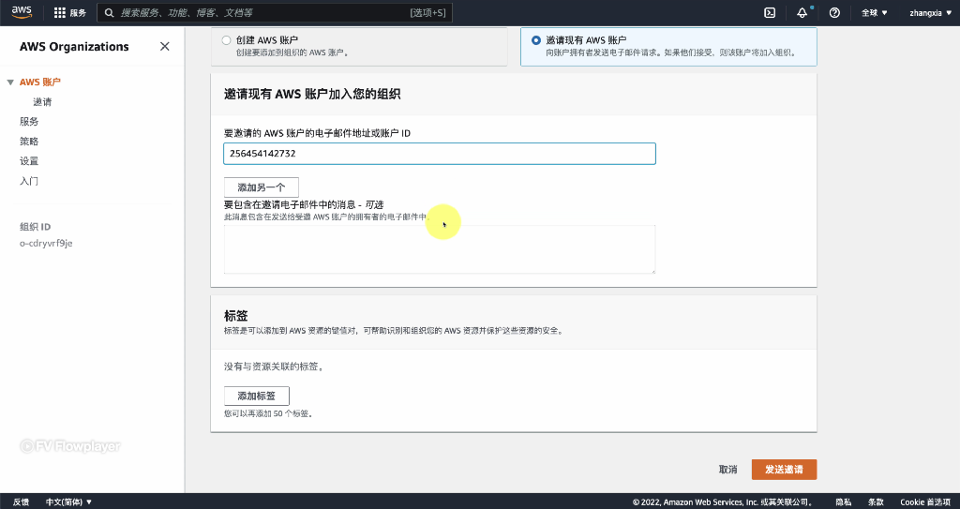The height and width of the screenshot is (509, 960).
Task: Go to 邀请 in the sidebar
Action: coord(42,101)
